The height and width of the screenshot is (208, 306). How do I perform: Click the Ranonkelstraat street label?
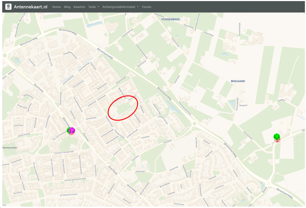pyautogui.click(x=112, y=140)
